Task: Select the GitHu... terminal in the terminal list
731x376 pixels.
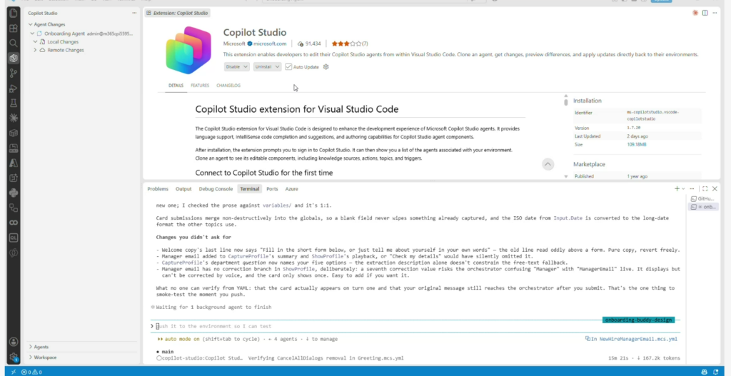Action: point(703,198)
